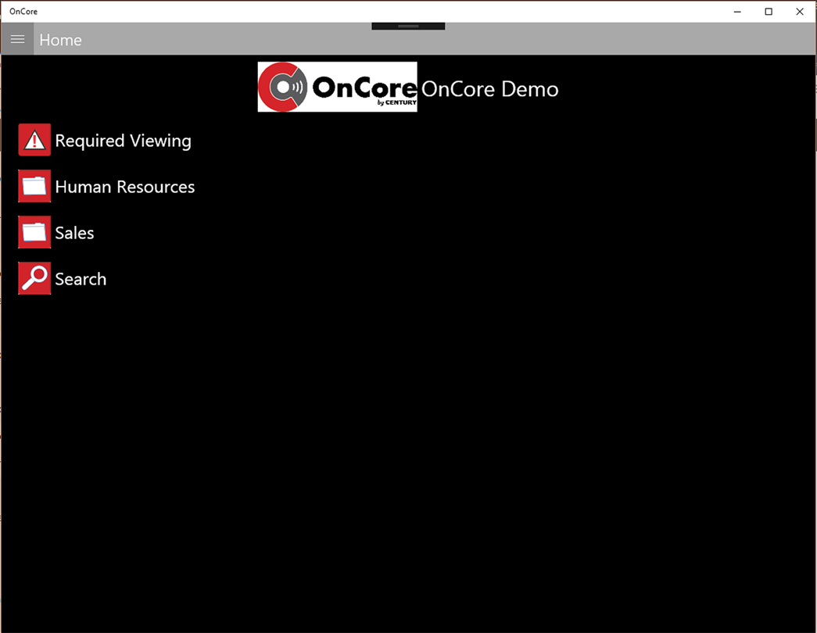Image resolution: width=817 pixels, height=633 pixels.
Task: Maximize the OnCore window
Action: (x=769, y=12)
